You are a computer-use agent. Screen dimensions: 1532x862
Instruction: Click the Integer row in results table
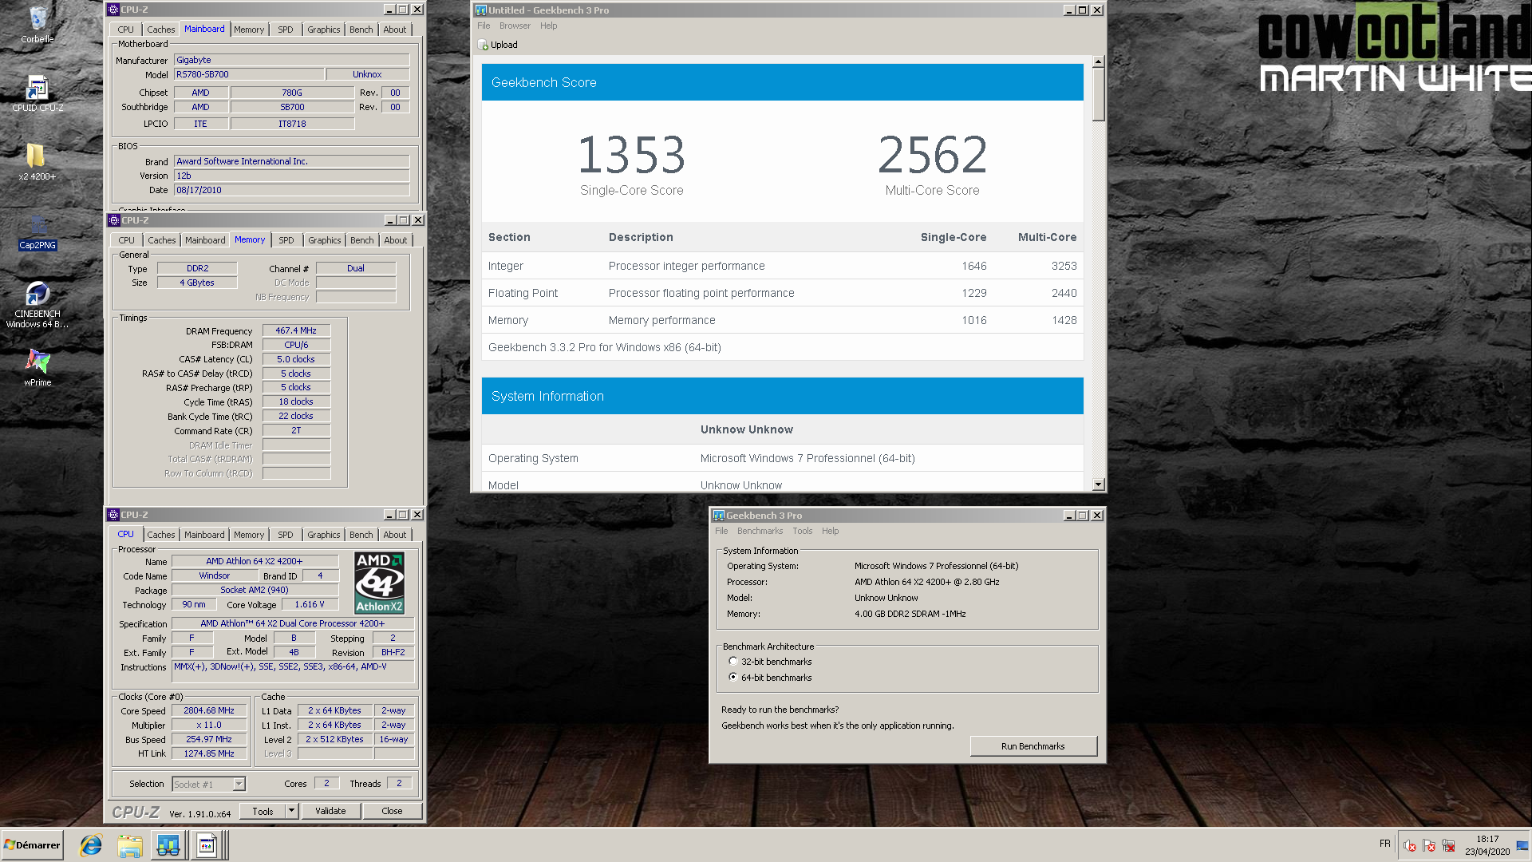[782, 266]
